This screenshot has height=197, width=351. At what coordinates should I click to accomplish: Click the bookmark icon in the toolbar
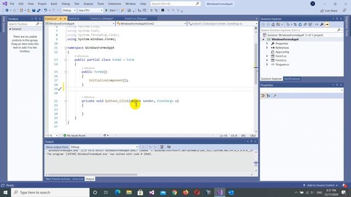pyautogui.click(x=163, y=10)
